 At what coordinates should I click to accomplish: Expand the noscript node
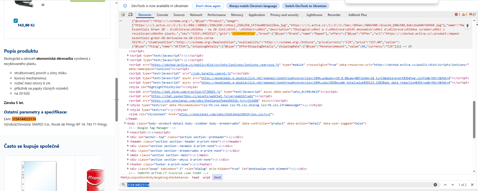pyautogui.click(x=128, y=132)
